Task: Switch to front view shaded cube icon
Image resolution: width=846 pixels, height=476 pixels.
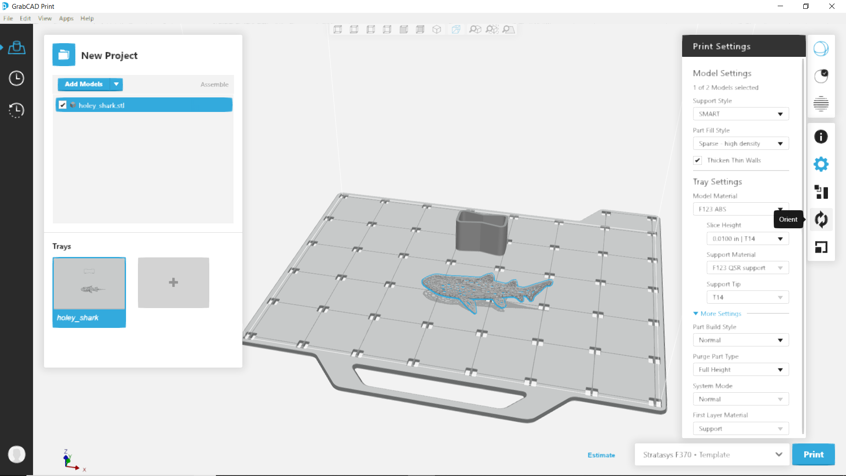Action: [x=404, y=30]
